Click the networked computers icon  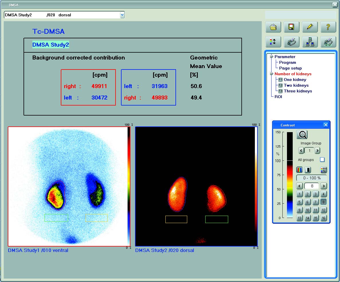pyautogui.click(x=310, y=42)
